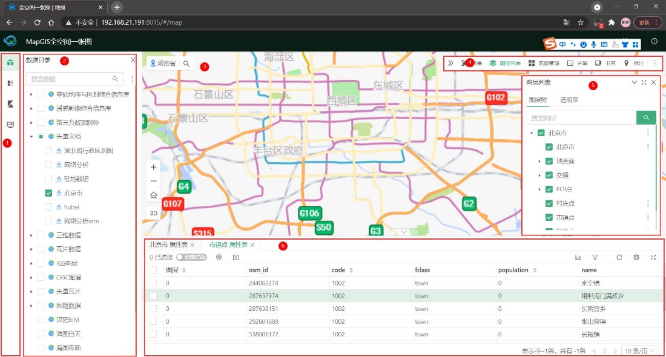Reset map to home extent
Screen dimensions: 666x357
click(x=154, y=195)
